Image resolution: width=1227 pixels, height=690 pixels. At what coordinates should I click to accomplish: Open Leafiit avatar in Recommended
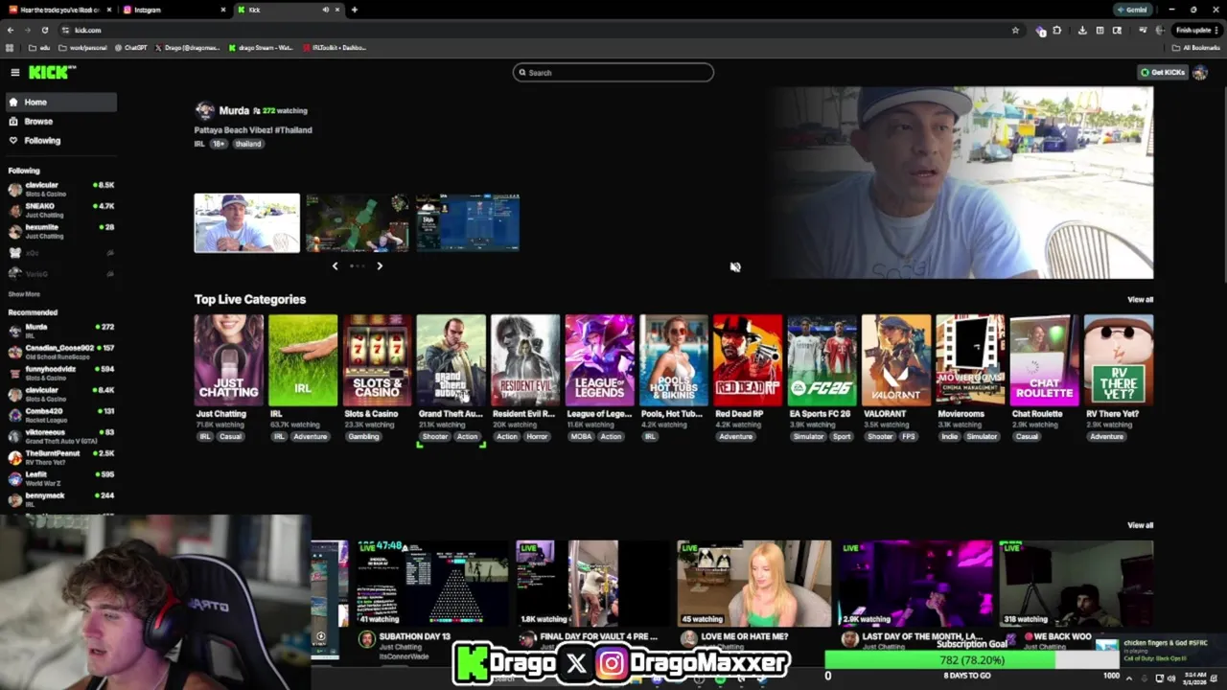pos(14,478)
